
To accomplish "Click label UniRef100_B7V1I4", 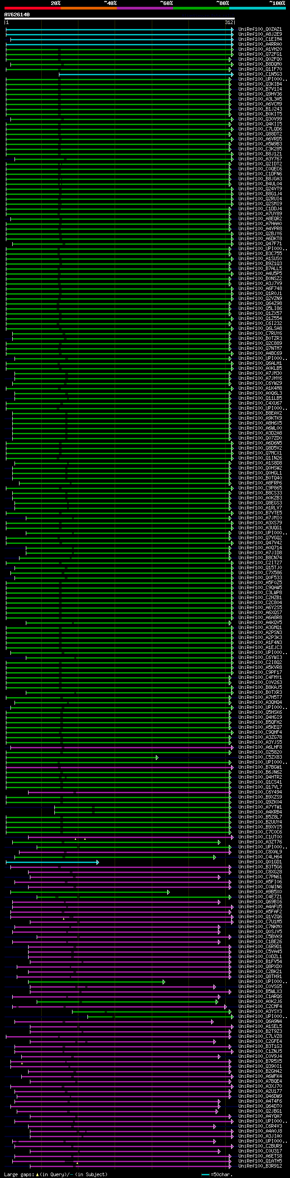I will (260, 89).
